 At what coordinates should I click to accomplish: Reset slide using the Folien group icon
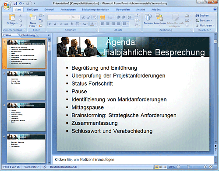click(x=41, y=21)
